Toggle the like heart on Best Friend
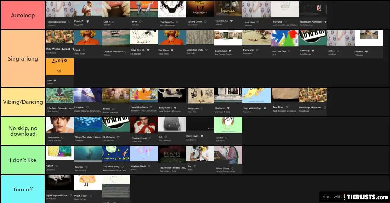Screen dimensions: 390x203 point(230,51)
